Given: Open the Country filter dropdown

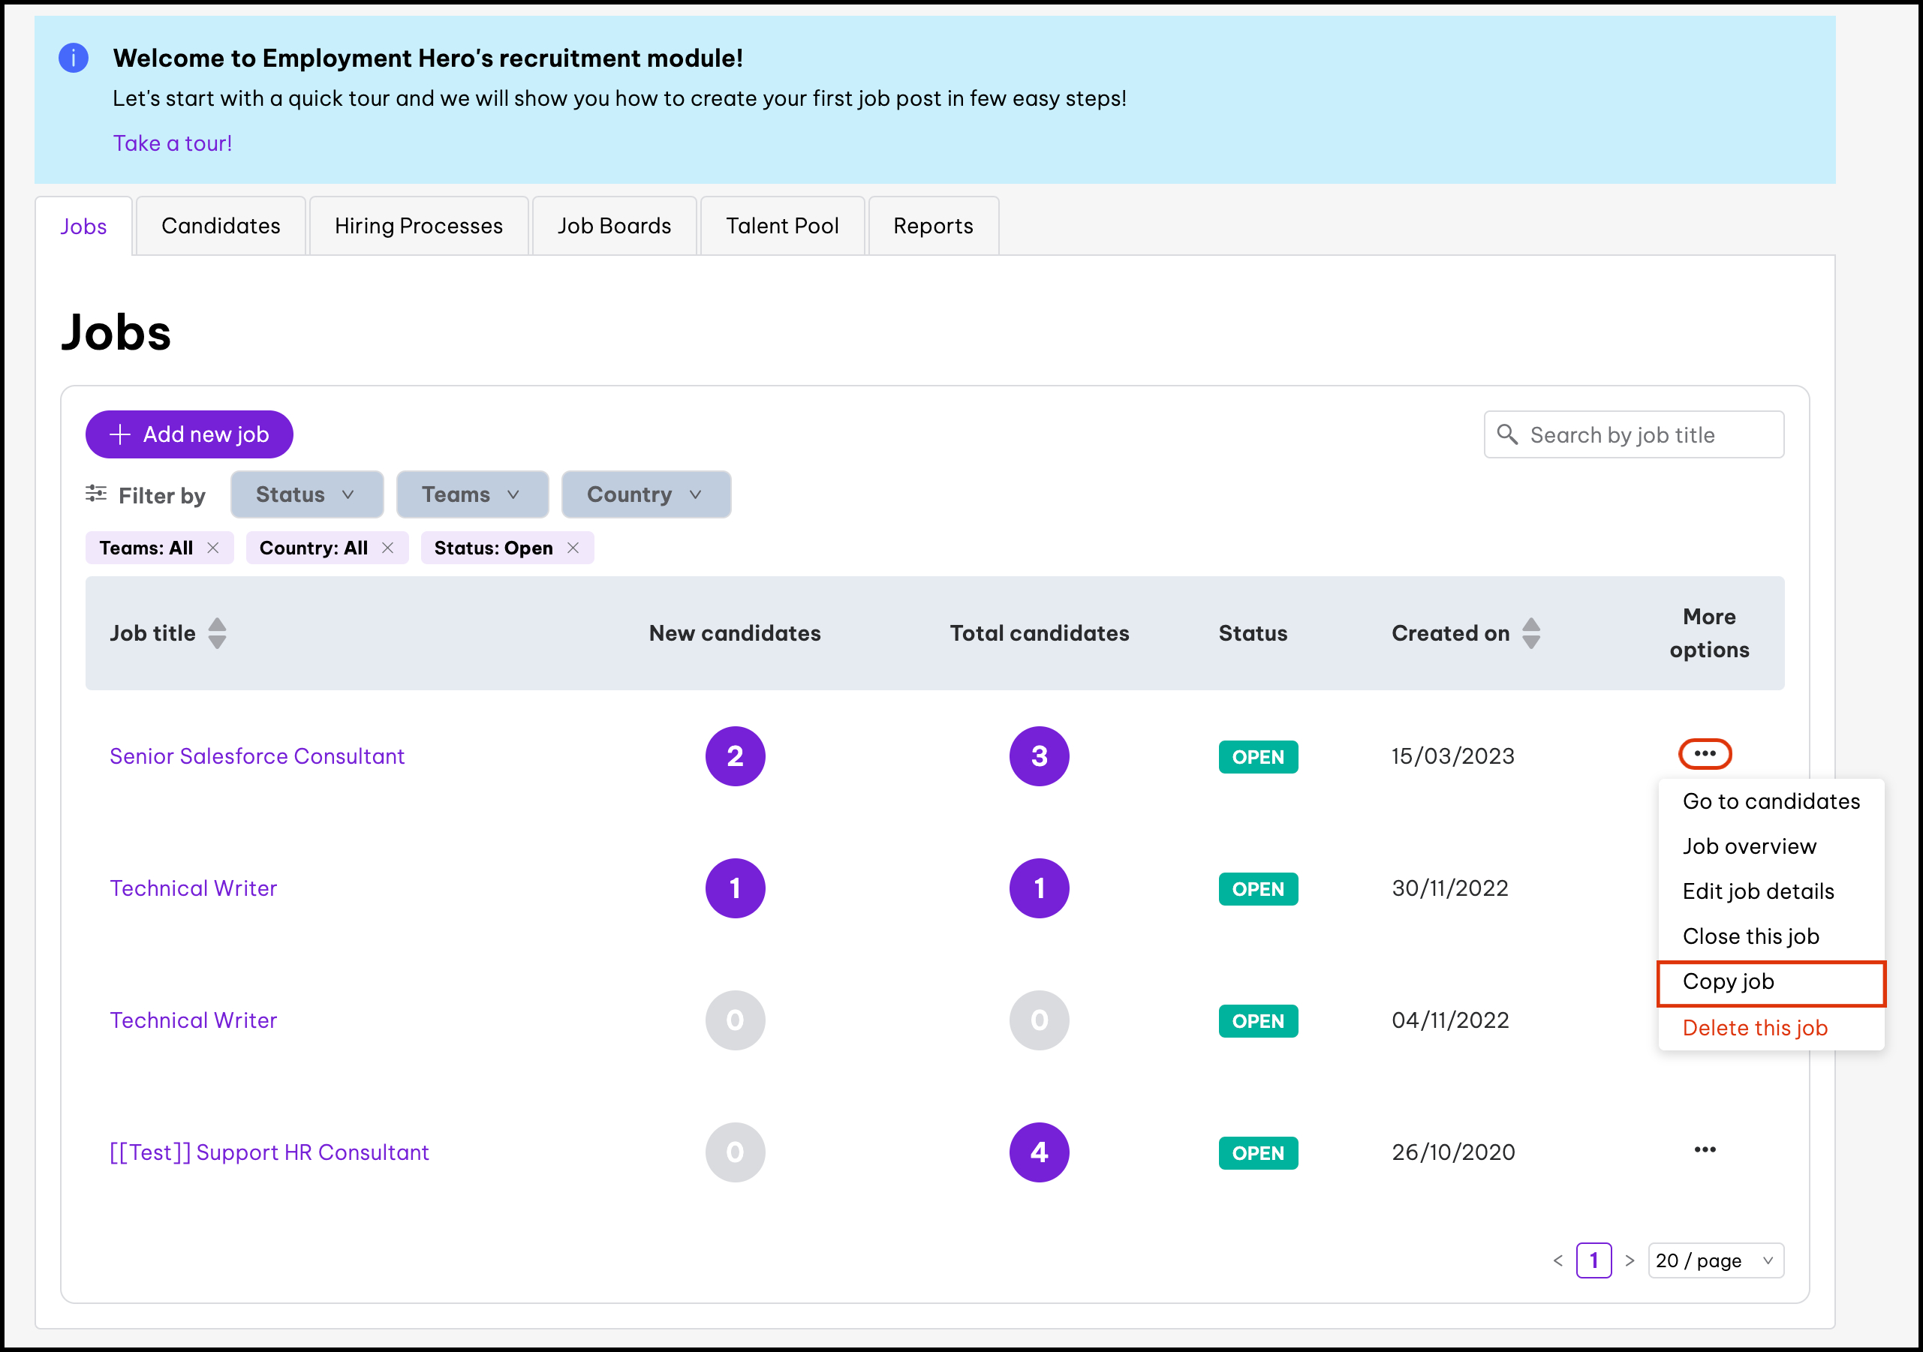Looking at the screenshot, I should click(645, 494).
